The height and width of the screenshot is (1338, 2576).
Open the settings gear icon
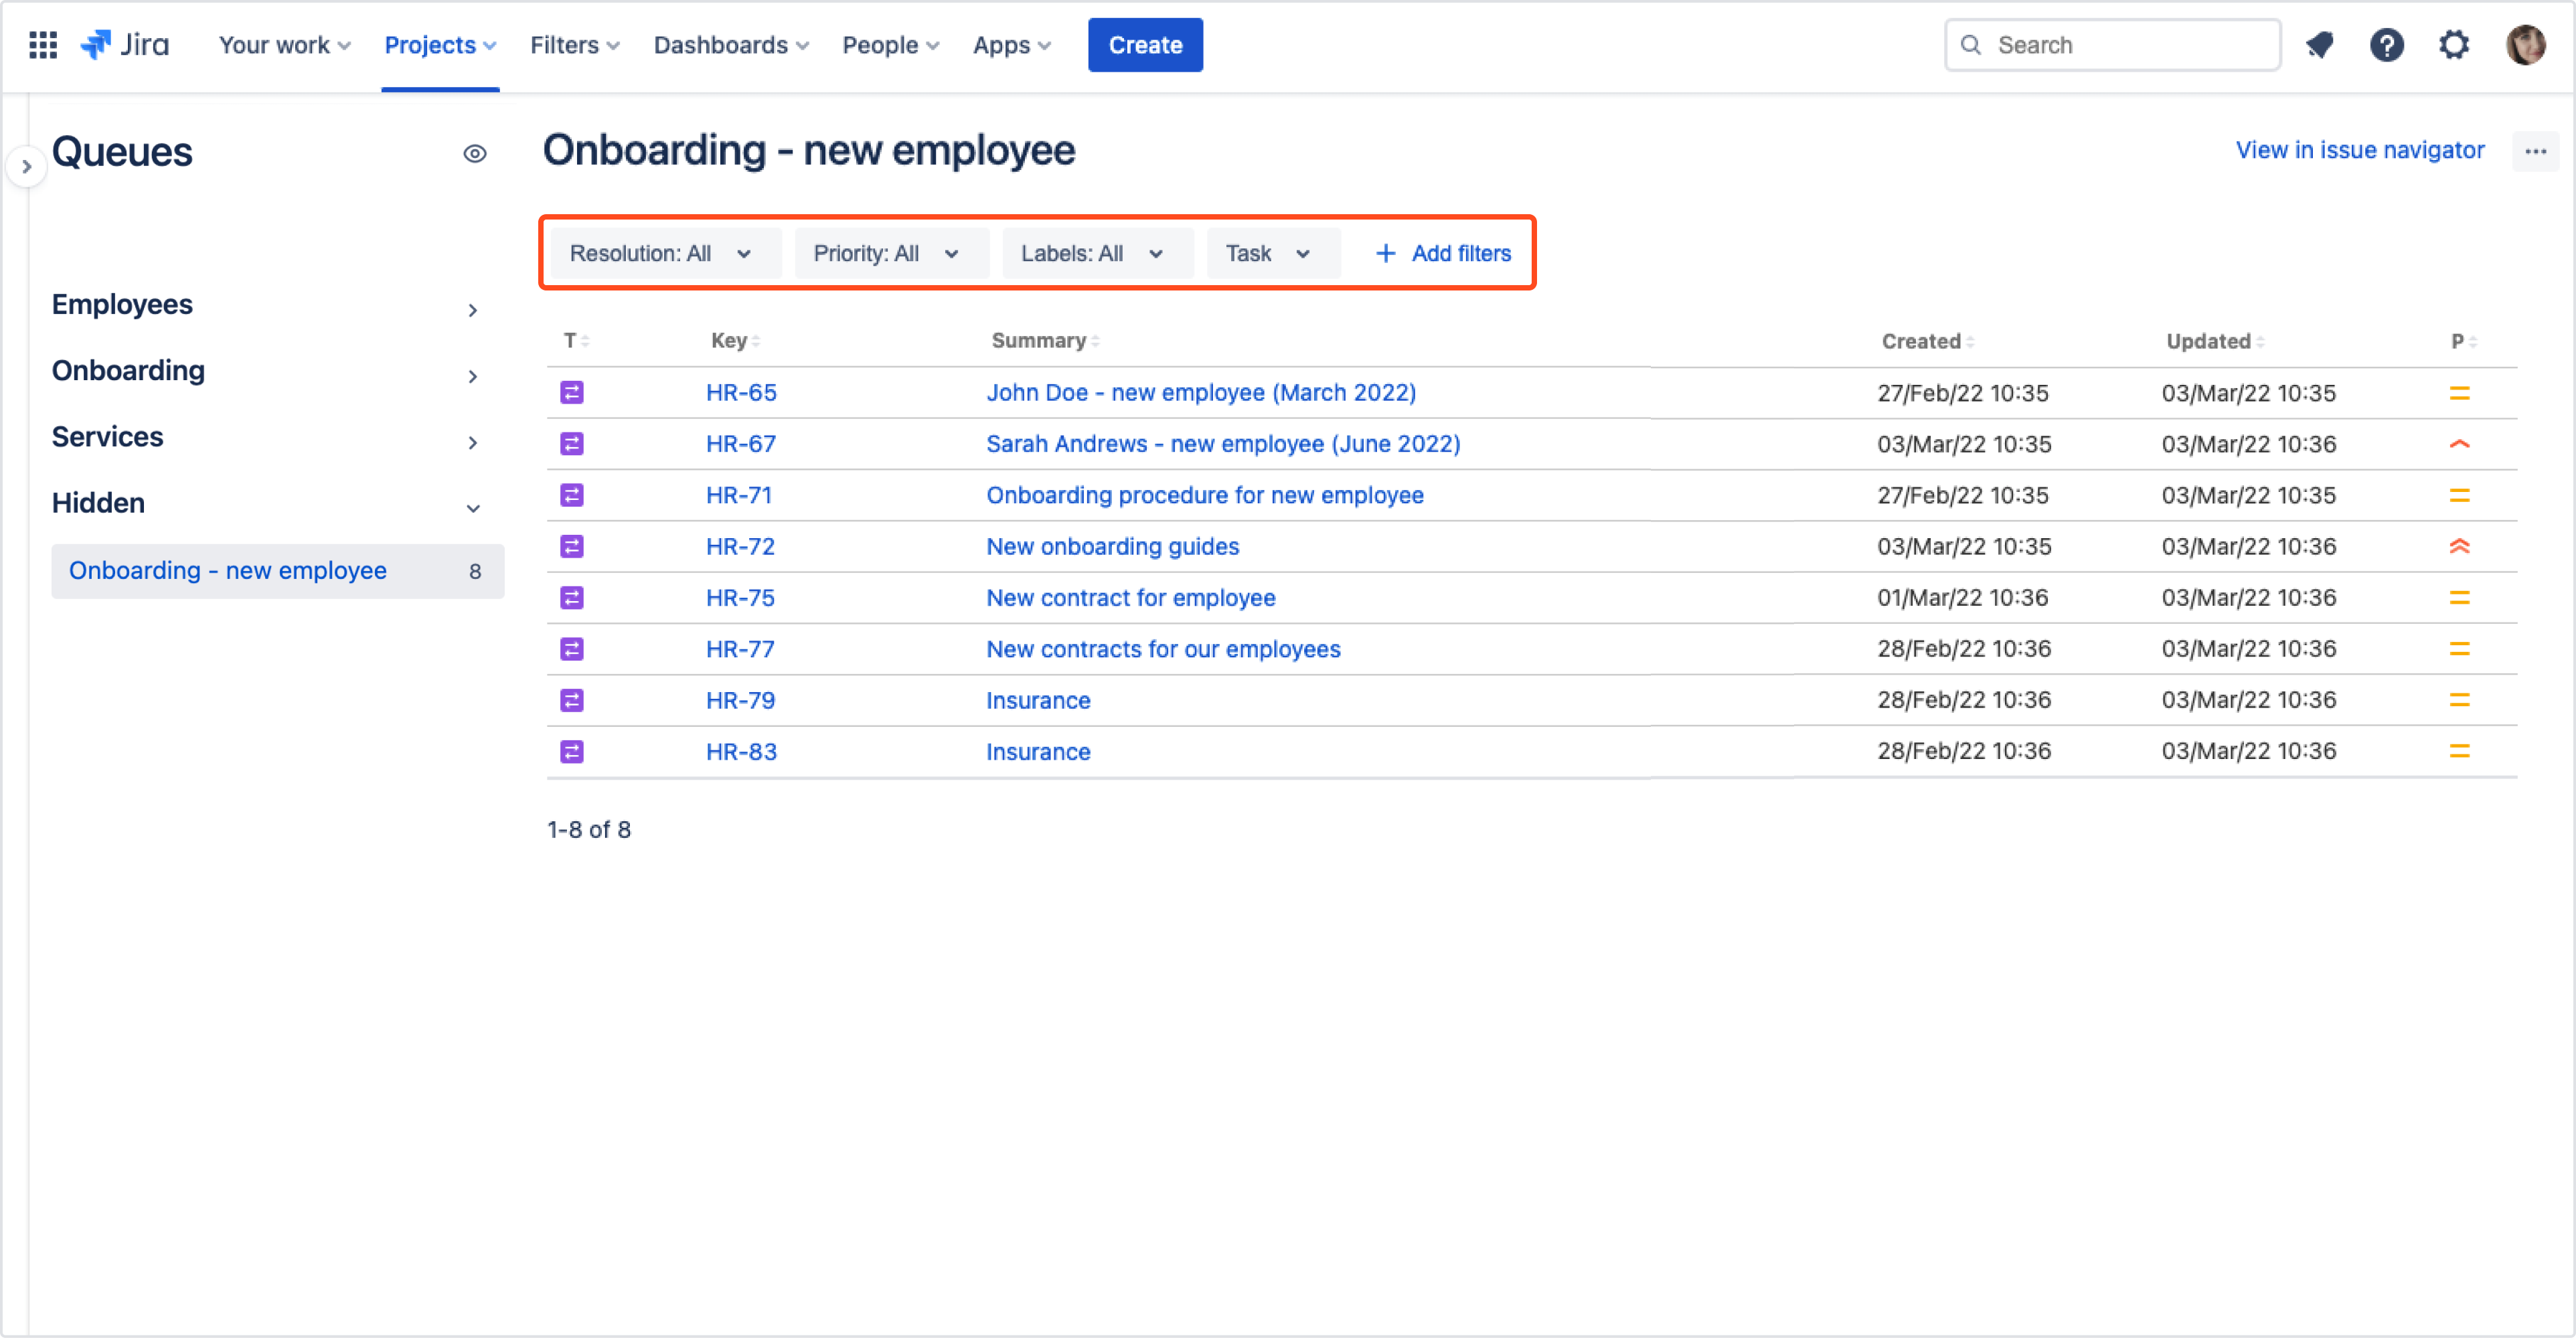(x=2453, y=45)
